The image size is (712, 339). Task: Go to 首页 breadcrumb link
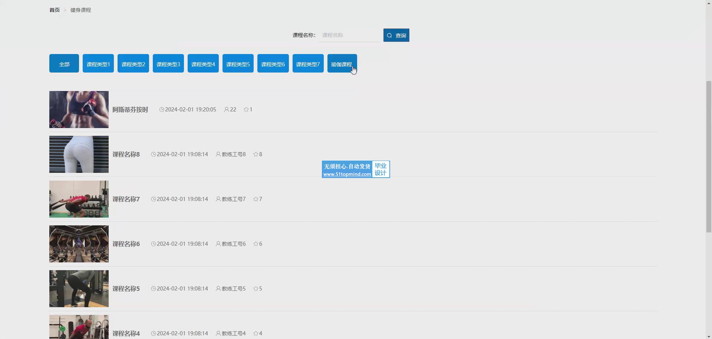coord(55,10)
